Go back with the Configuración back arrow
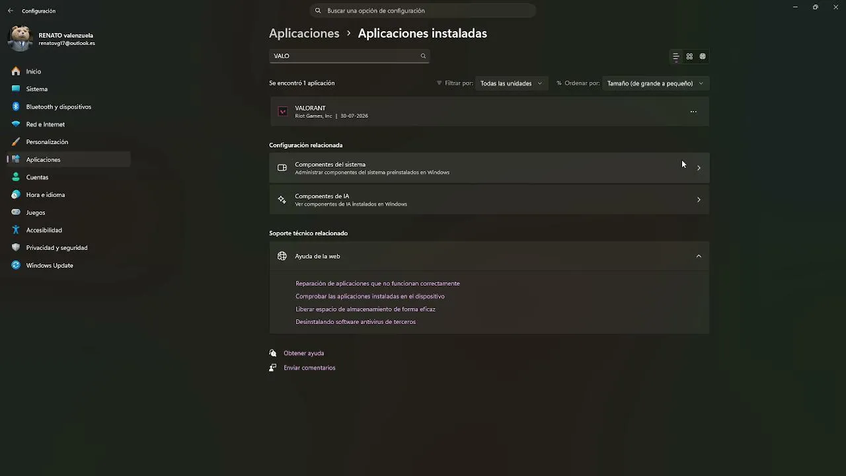 [10, 11]
